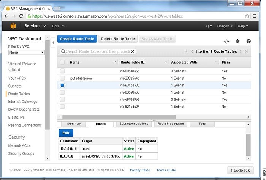Reload page with refresh icon
Screen dimensions: 266x180
click(21, 16)
